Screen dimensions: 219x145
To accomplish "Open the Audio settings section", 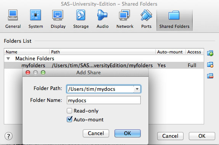I will [102, 19].
